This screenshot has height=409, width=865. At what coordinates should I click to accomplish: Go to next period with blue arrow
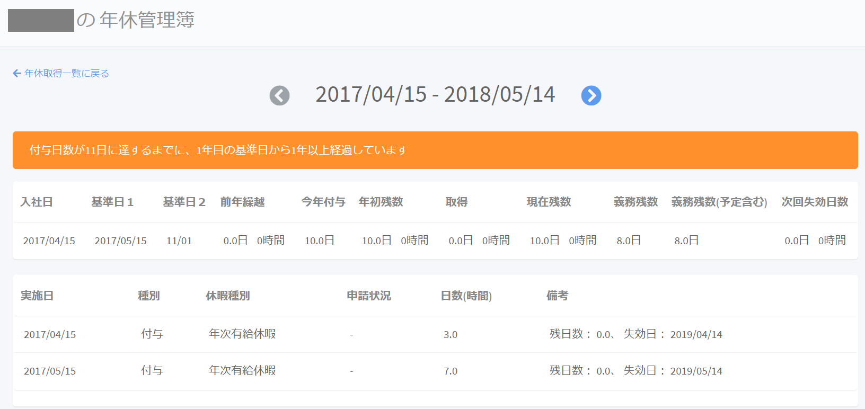point(591,96)
